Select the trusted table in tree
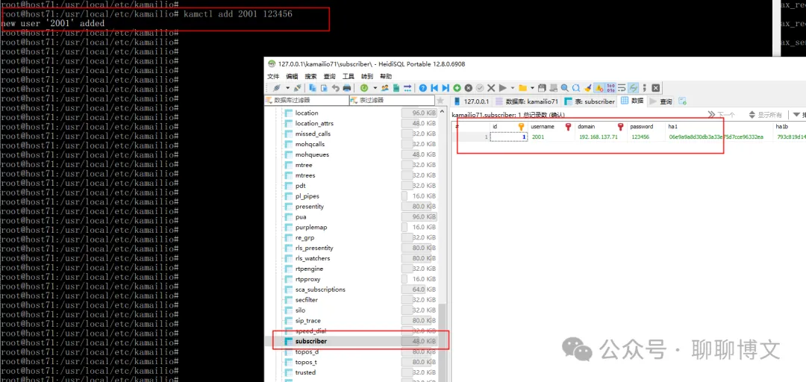The image size is (806, 382). tap(305, 373)
